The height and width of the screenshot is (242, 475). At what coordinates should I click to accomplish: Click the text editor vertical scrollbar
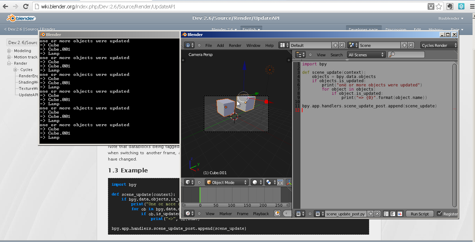pos(454,135)
